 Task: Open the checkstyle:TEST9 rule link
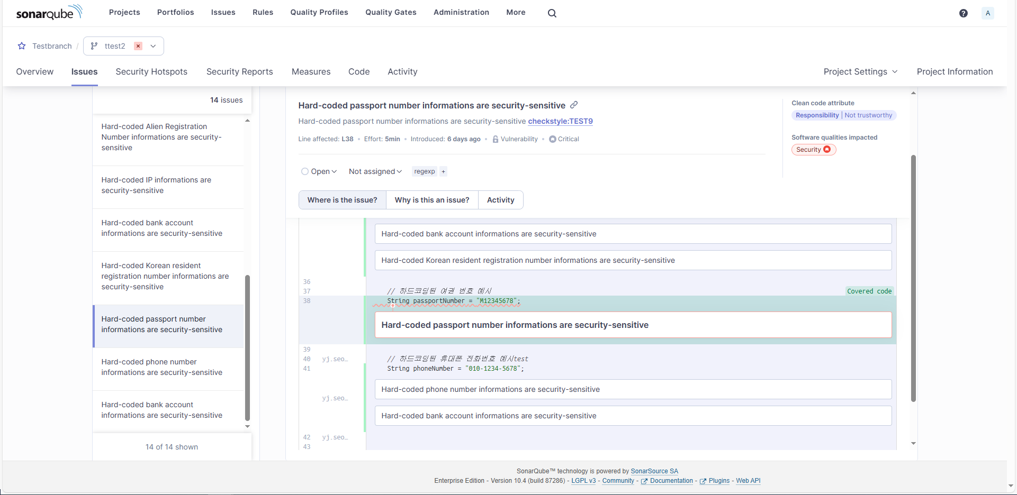coord(560,121)
